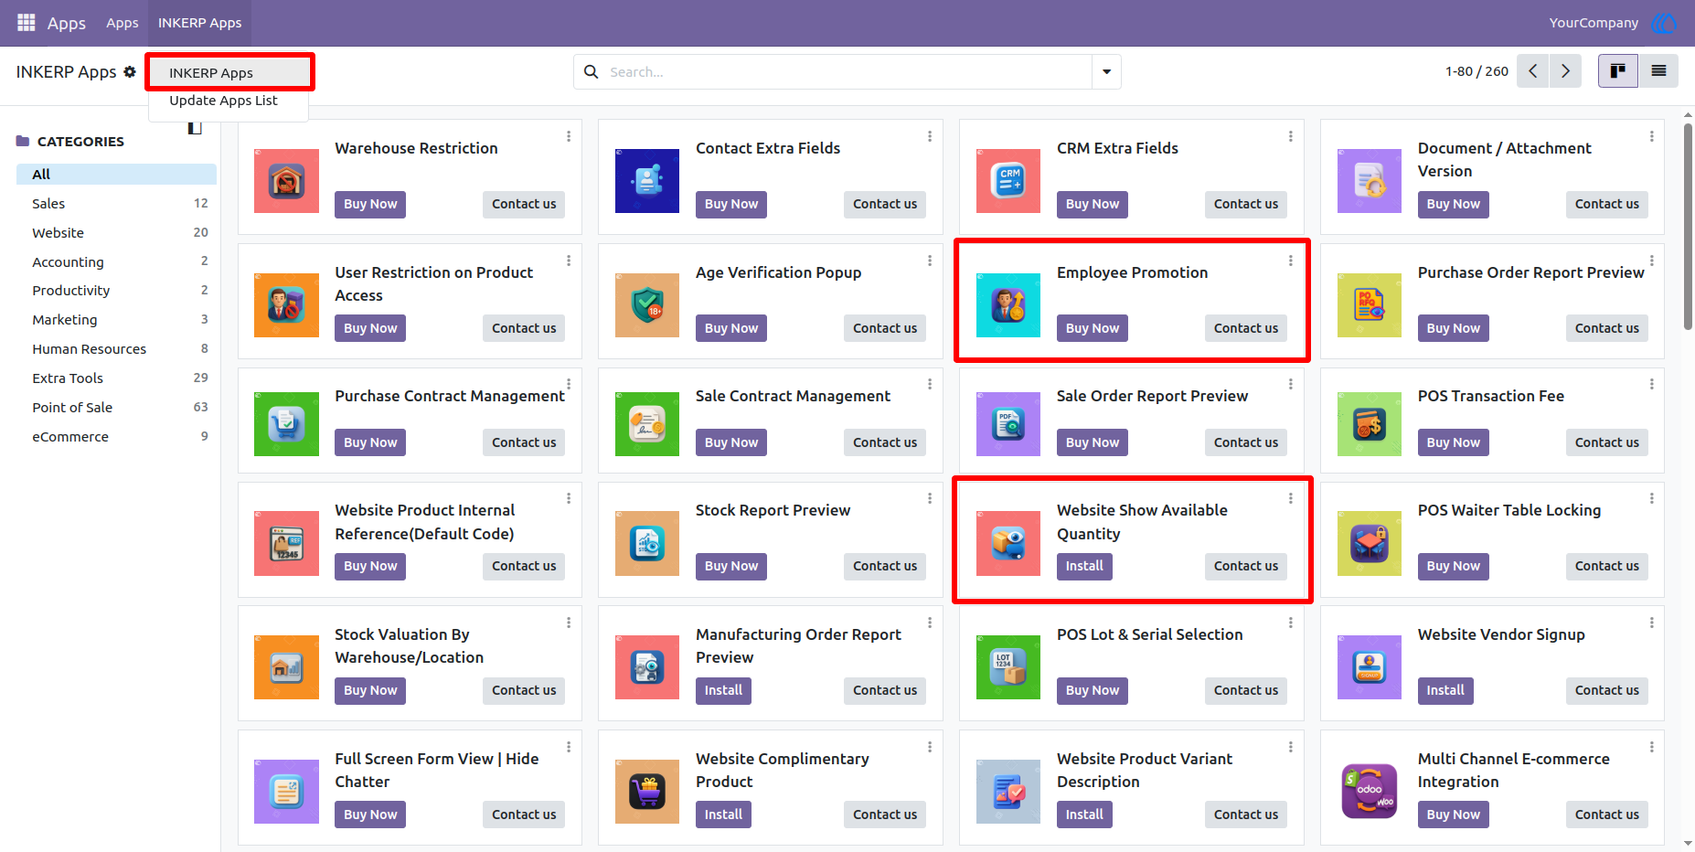Click Employee Promotion app icon
The width and height of the screenshot is (1695, 852).
coord(1008,305)
